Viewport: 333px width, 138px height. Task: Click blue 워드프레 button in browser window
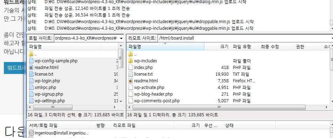[x=14, y=68]
